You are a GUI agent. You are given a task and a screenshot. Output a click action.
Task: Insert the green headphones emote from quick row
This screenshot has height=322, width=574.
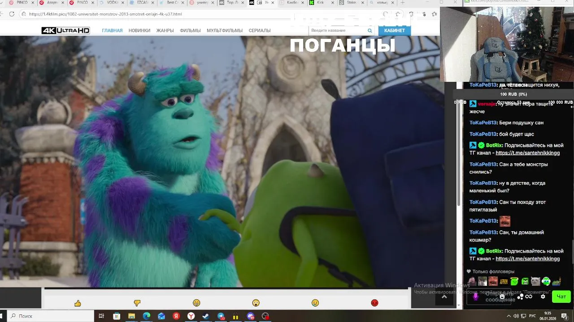point(546,281)
